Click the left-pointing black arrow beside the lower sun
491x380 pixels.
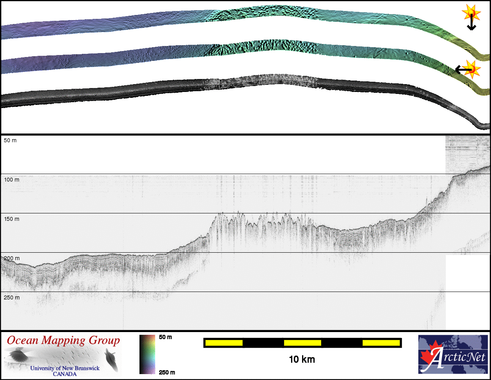(x=462, y=70)
